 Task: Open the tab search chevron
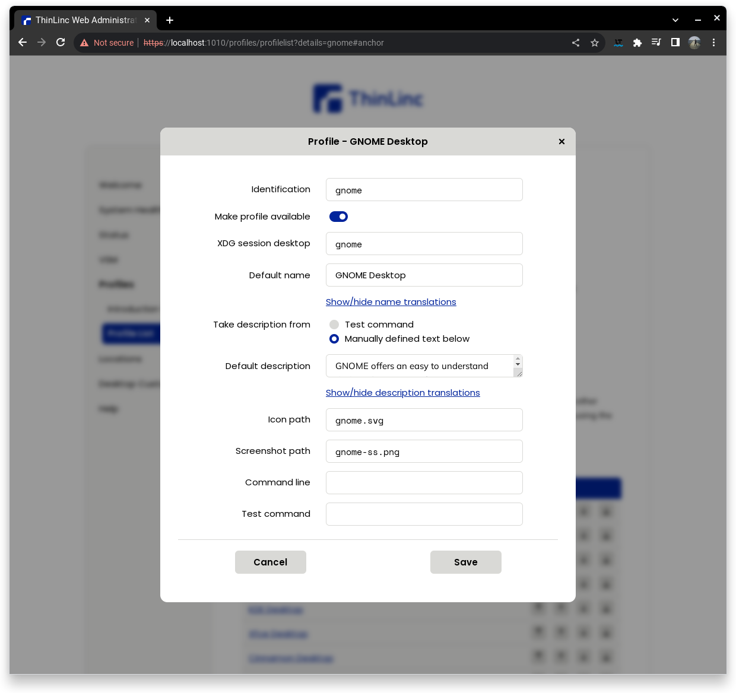coord(675,20)
